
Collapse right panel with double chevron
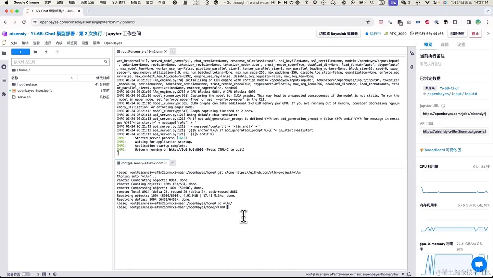(489, 34)
